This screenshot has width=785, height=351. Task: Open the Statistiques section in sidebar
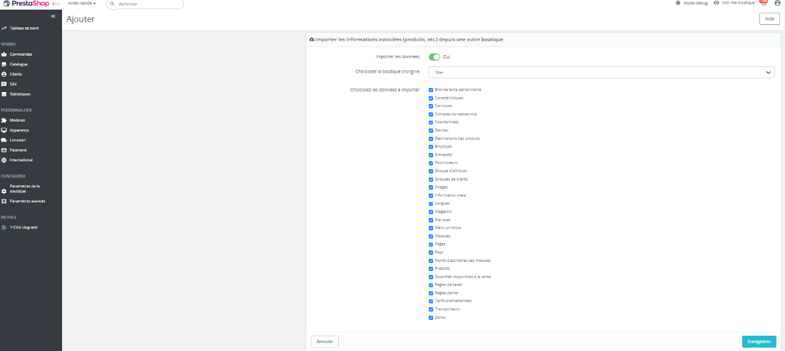click(20, 94)
